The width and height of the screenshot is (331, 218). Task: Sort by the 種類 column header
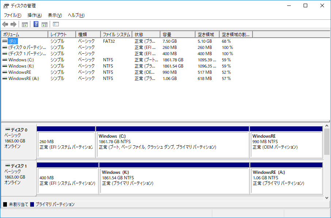pyautogui.click(x=88, y=35)
